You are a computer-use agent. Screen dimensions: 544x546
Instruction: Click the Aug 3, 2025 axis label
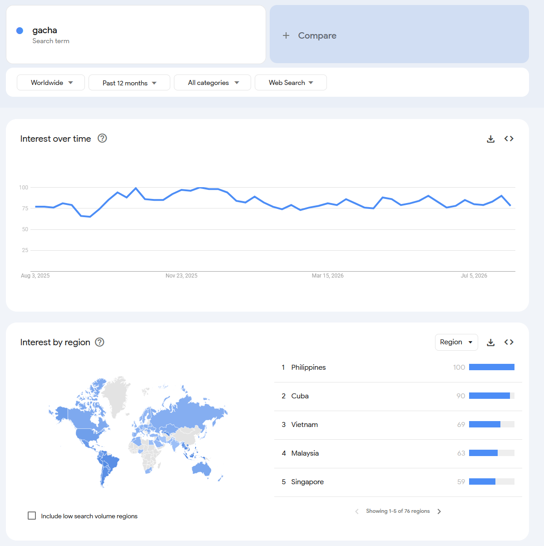click(35, 276)
